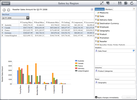Expand Mountain Bikes column header
Viewport: 137px width, 100px height.
(46, 22)
